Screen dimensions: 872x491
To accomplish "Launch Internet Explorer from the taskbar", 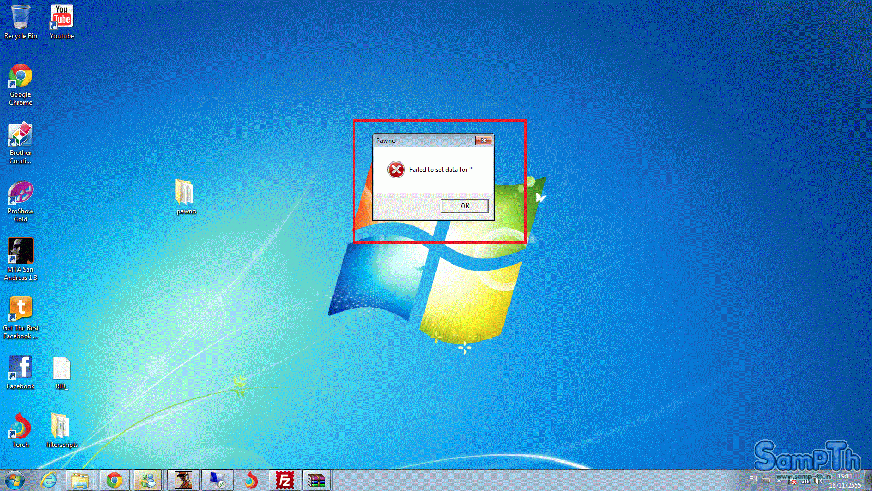I will click(49, 480).
